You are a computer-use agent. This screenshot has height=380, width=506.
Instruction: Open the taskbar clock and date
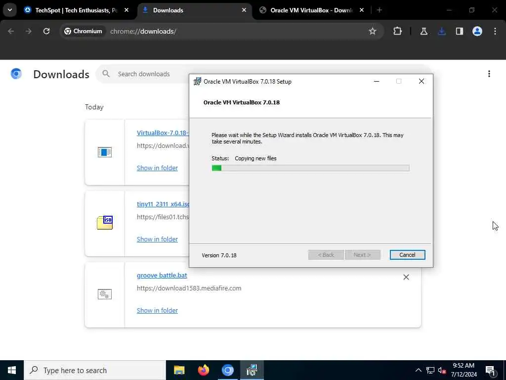464,370
